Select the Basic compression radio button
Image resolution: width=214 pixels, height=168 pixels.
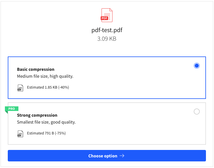pyautogui.click(x=197, y=66)
